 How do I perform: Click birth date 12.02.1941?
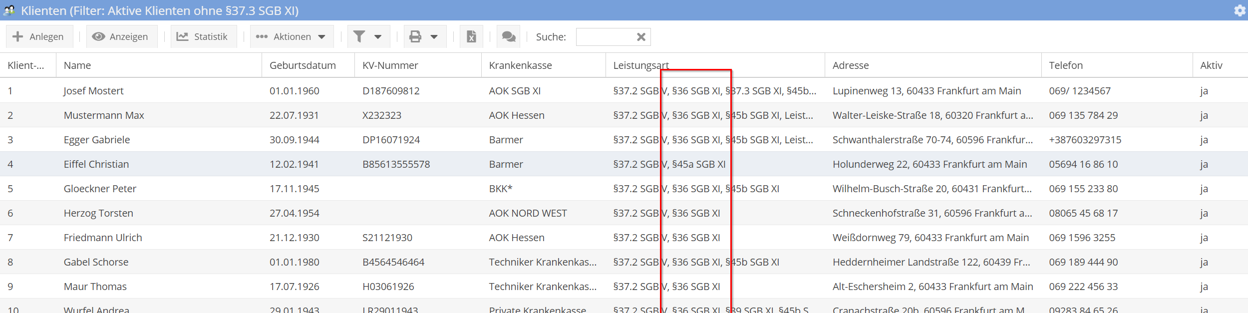[x=294, y=164]
